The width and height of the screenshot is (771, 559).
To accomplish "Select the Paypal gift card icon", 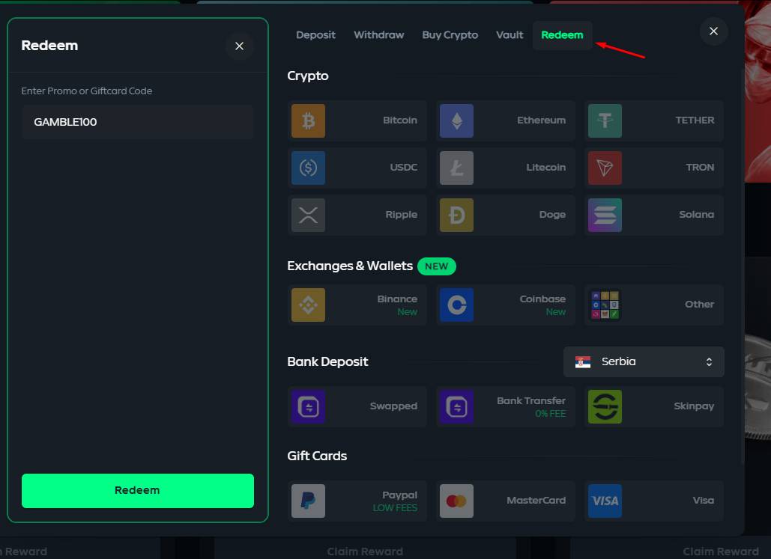I will click(308, 501).
